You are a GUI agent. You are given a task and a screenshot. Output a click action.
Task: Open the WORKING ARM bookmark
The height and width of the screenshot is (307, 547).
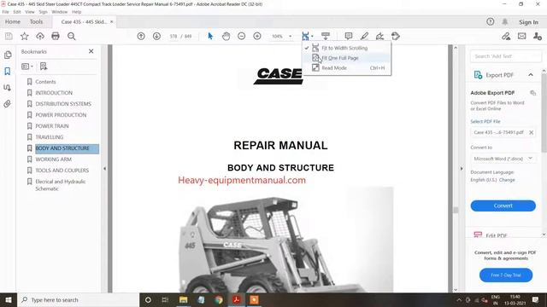pyautogui.click(x=53, y=159)
